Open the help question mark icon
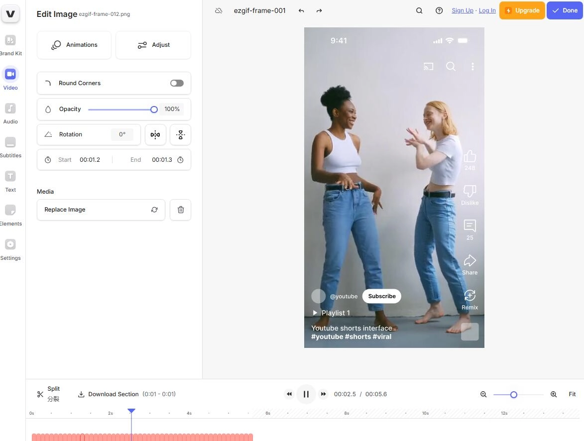 tap(439, 10)
